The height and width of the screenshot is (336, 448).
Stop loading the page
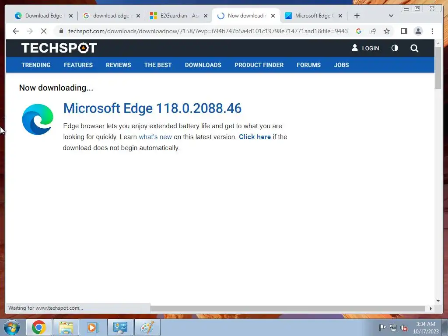tap(44, 31)
